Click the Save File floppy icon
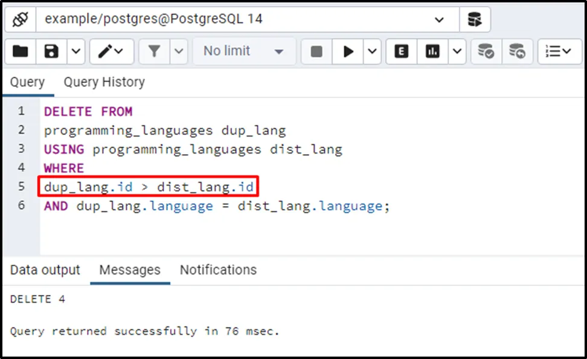Viewport: 587px width, 359px height. pos(52,51)
